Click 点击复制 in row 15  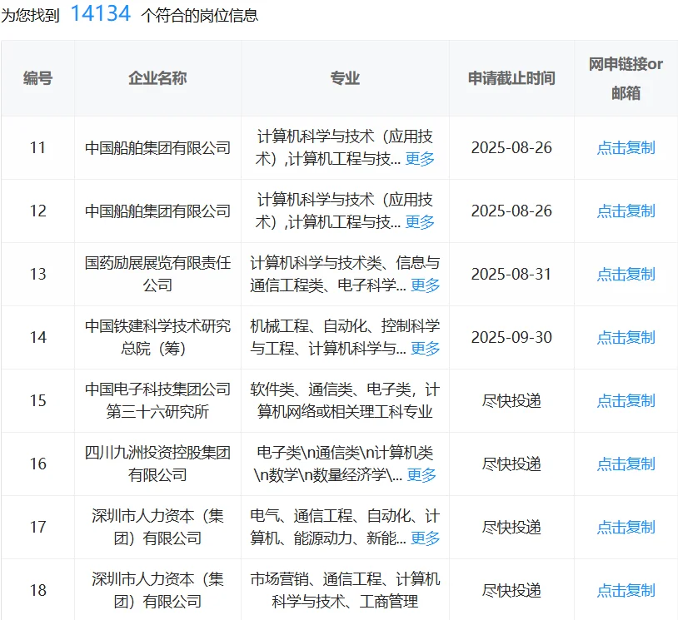coord(626,400)
